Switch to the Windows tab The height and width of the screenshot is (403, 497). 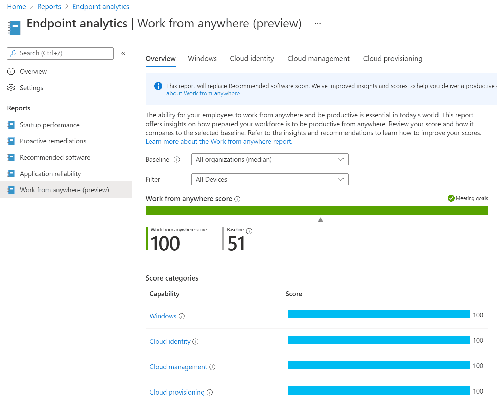tap(202, 58)
